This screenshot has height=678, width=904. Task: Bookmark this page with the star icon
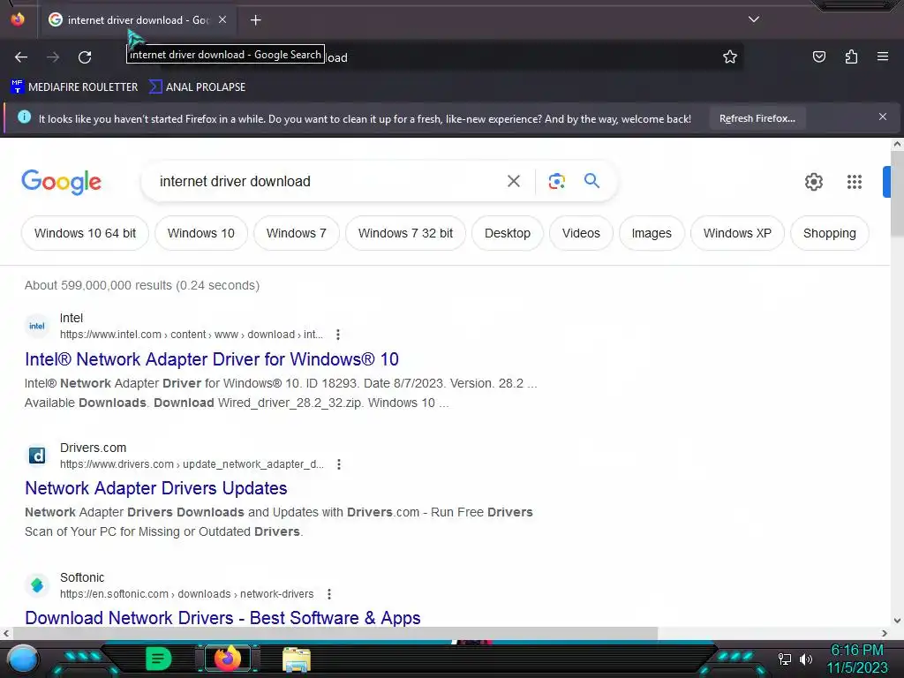click(730, 57)
